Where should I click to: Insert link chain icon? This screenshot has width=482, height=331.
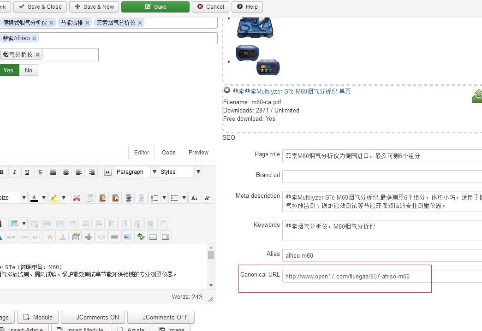(x=114, y=236)
